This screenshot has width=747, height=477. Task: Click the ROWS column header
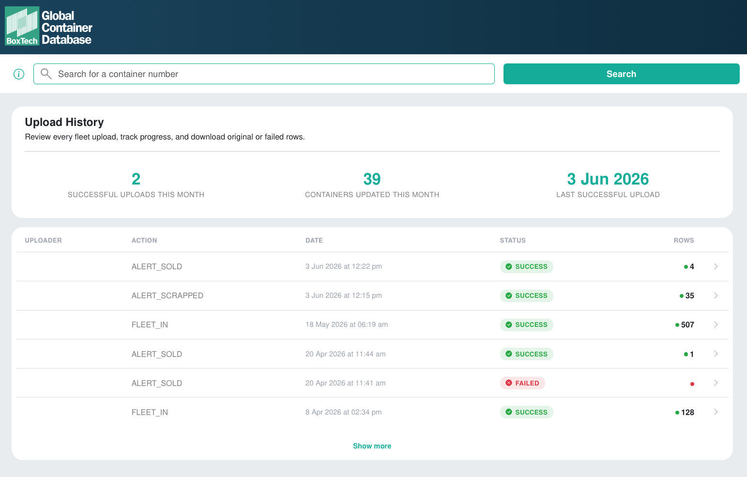[x=684, y=240]
